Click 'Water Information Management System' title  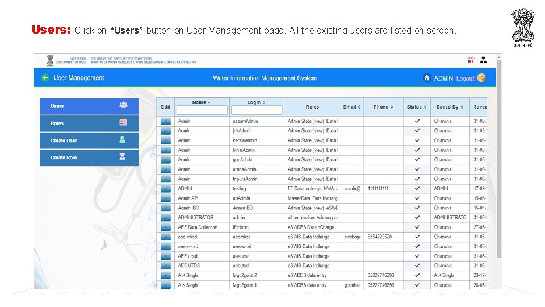(x=265, y=78)
